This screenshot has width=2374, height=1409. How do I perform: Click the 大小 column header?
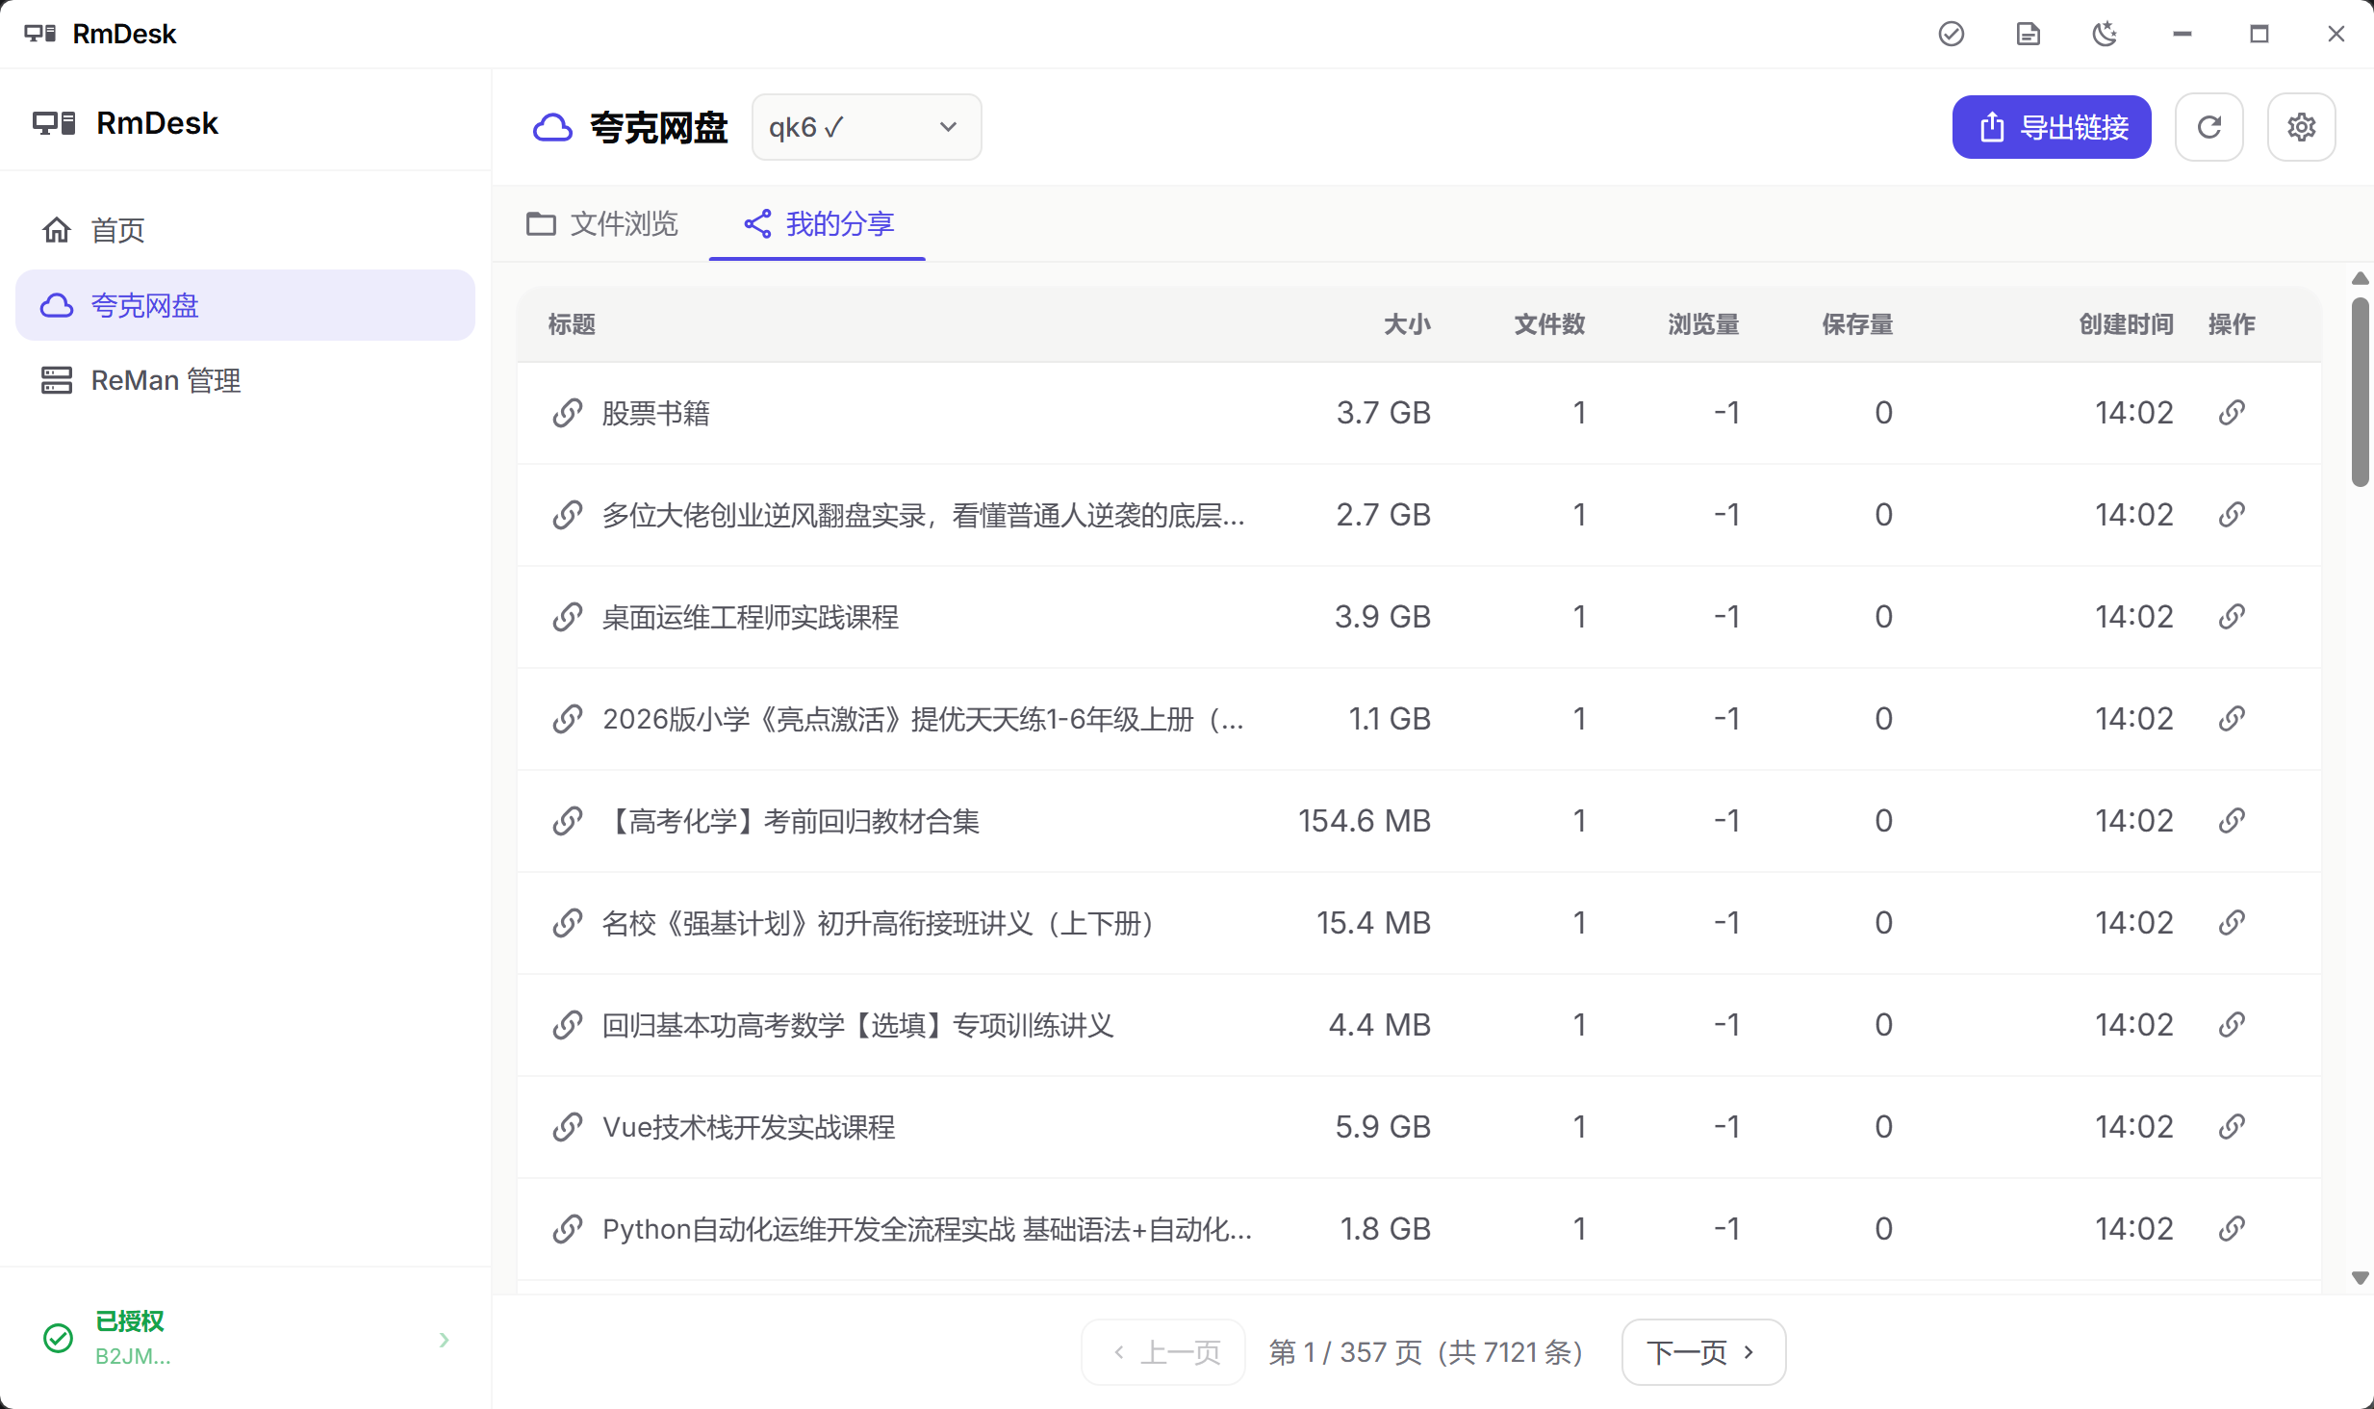(x=1407, y=324)
